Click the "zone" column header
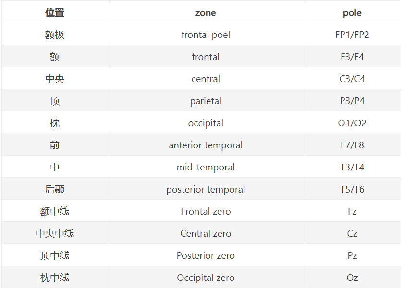This screenshot has height=290, width=403. (206, 13)
